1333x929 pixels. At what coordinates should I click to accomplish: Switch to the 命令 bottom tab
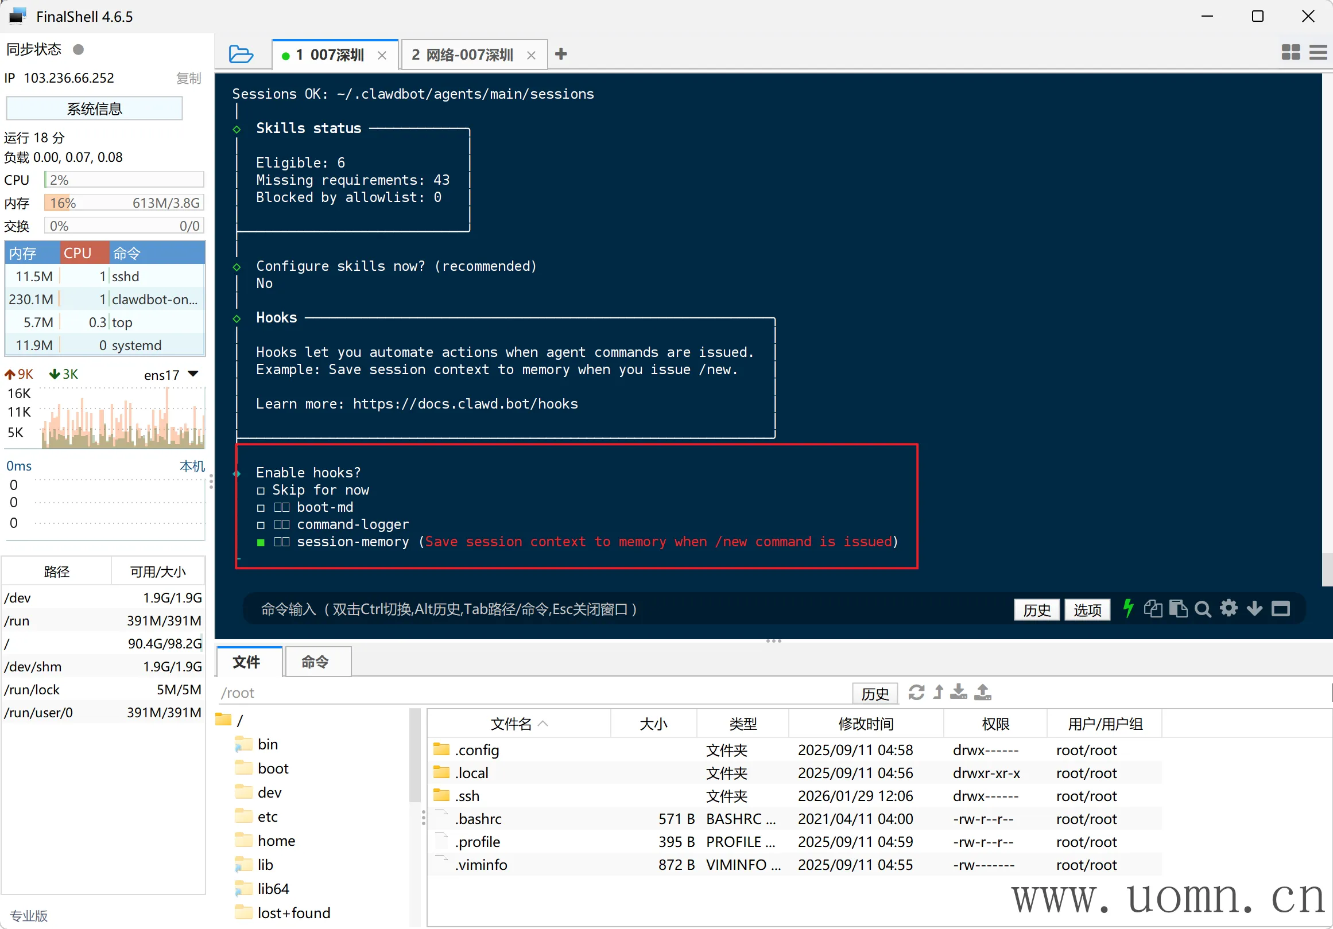(x=315, y=662)
